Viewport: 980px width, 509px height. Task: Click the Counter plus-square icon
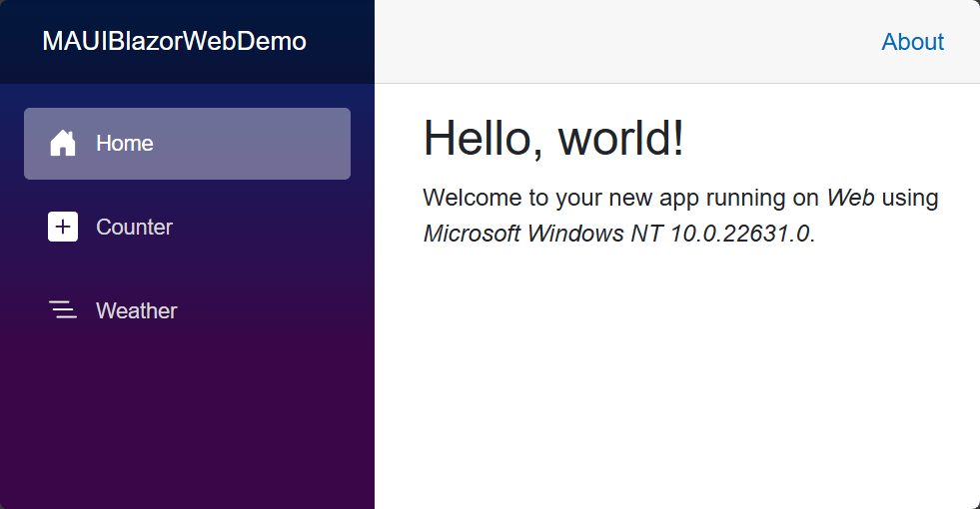(x=63, y=227)
